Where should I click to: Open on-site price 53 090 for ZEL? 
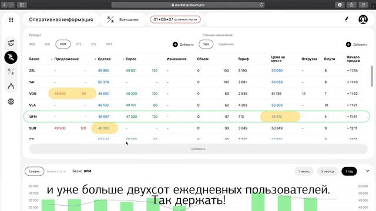(277, 70)
